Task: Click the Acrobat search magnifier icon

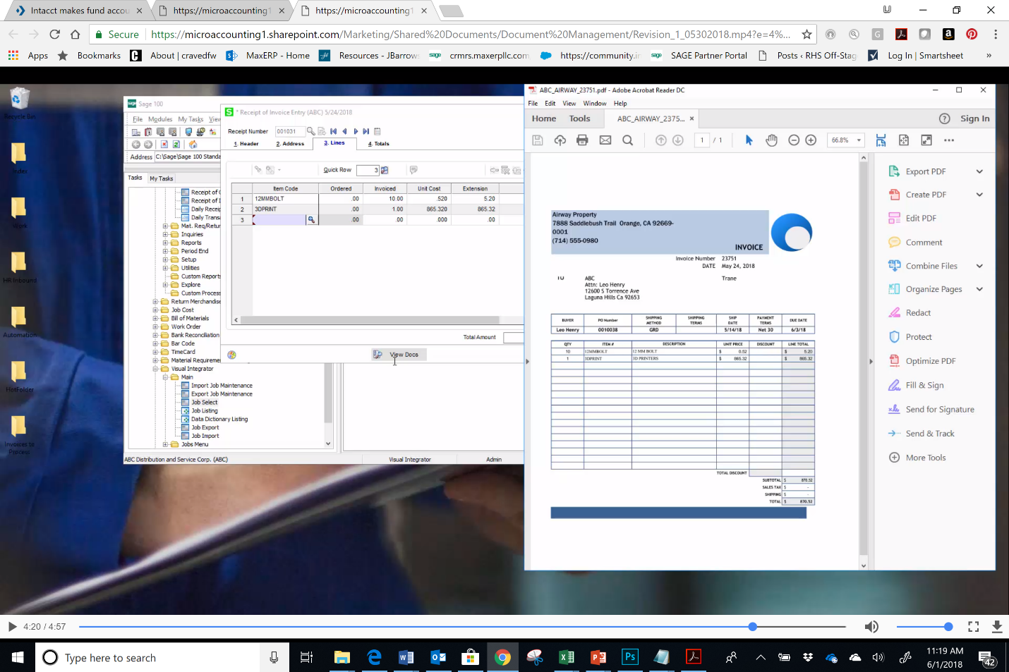Action: click(627, 140)
